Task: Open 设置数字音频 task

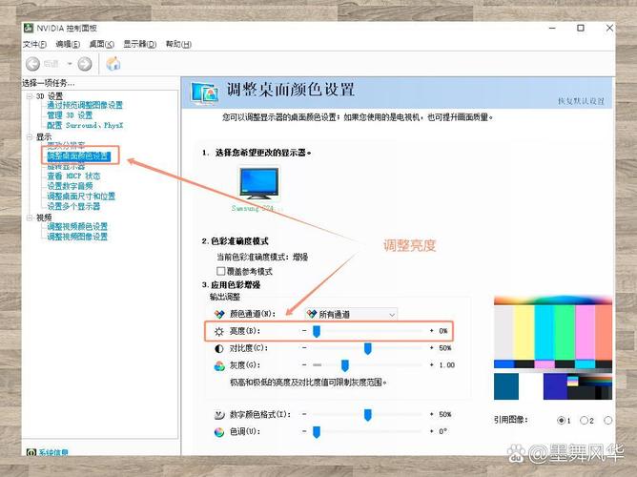Action: coord(70,186)
